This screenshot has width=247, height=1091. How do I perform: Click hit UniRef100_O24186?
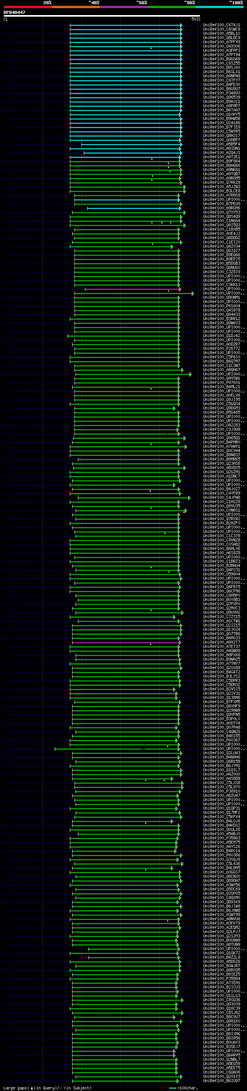[222, 123]
